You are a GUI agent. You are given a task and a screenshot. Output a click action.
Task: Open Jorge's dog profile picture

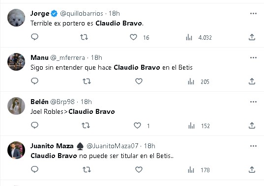click(x=16, y=18)
